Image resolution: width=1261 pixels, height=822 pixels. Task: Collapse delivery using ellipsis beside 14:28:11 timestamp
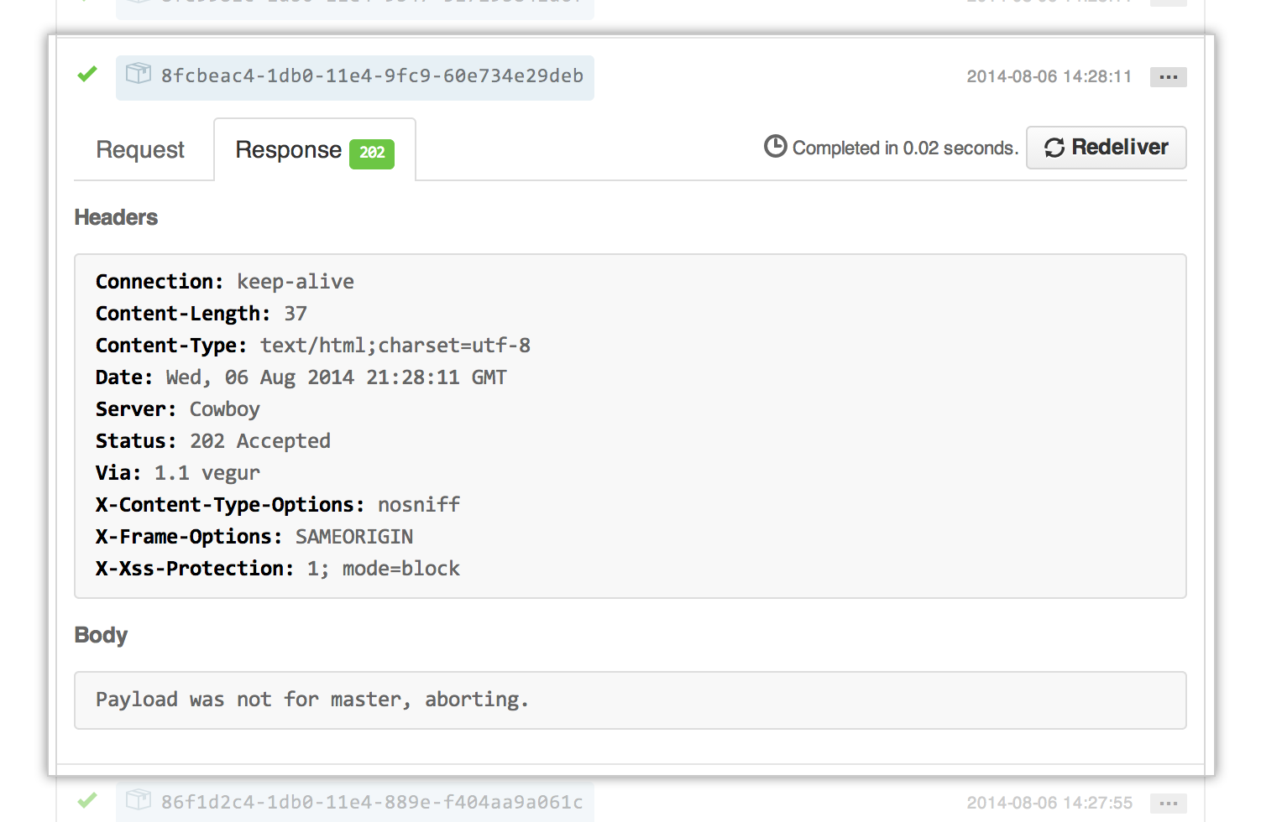[x=1168, y=77]
